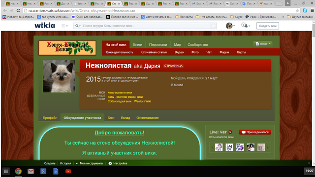Open favorite wiki Коты-воители вики link

(120, 92)
